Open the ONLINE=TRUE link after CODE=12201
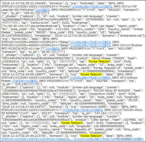This screenshot has height=142, width=146. 83,110
